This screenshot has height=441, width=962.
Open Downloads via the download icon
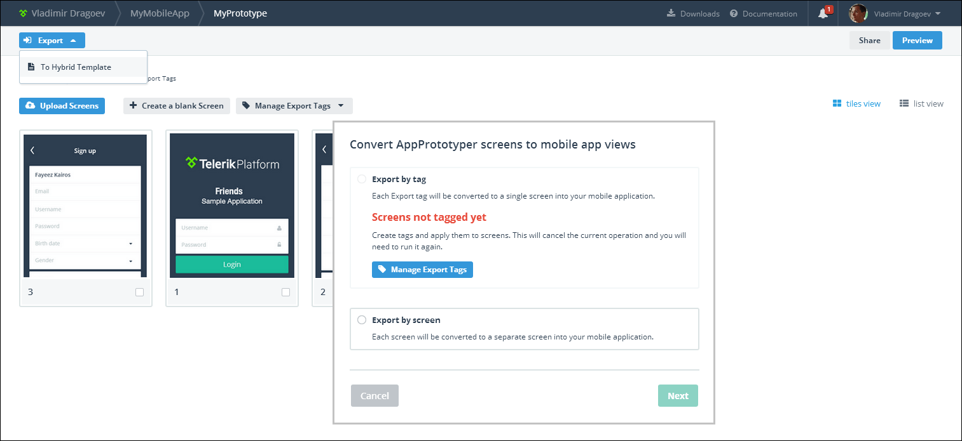pos(671,14)
